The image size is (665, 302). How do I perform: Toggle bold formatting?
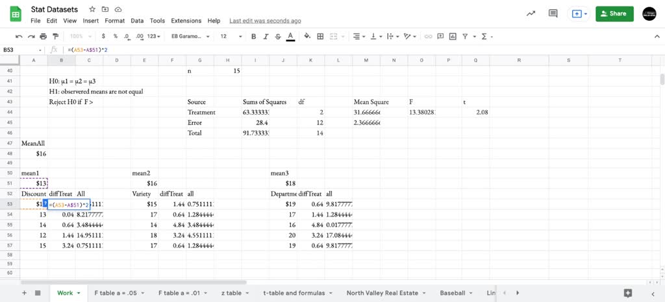coord(253,36)
